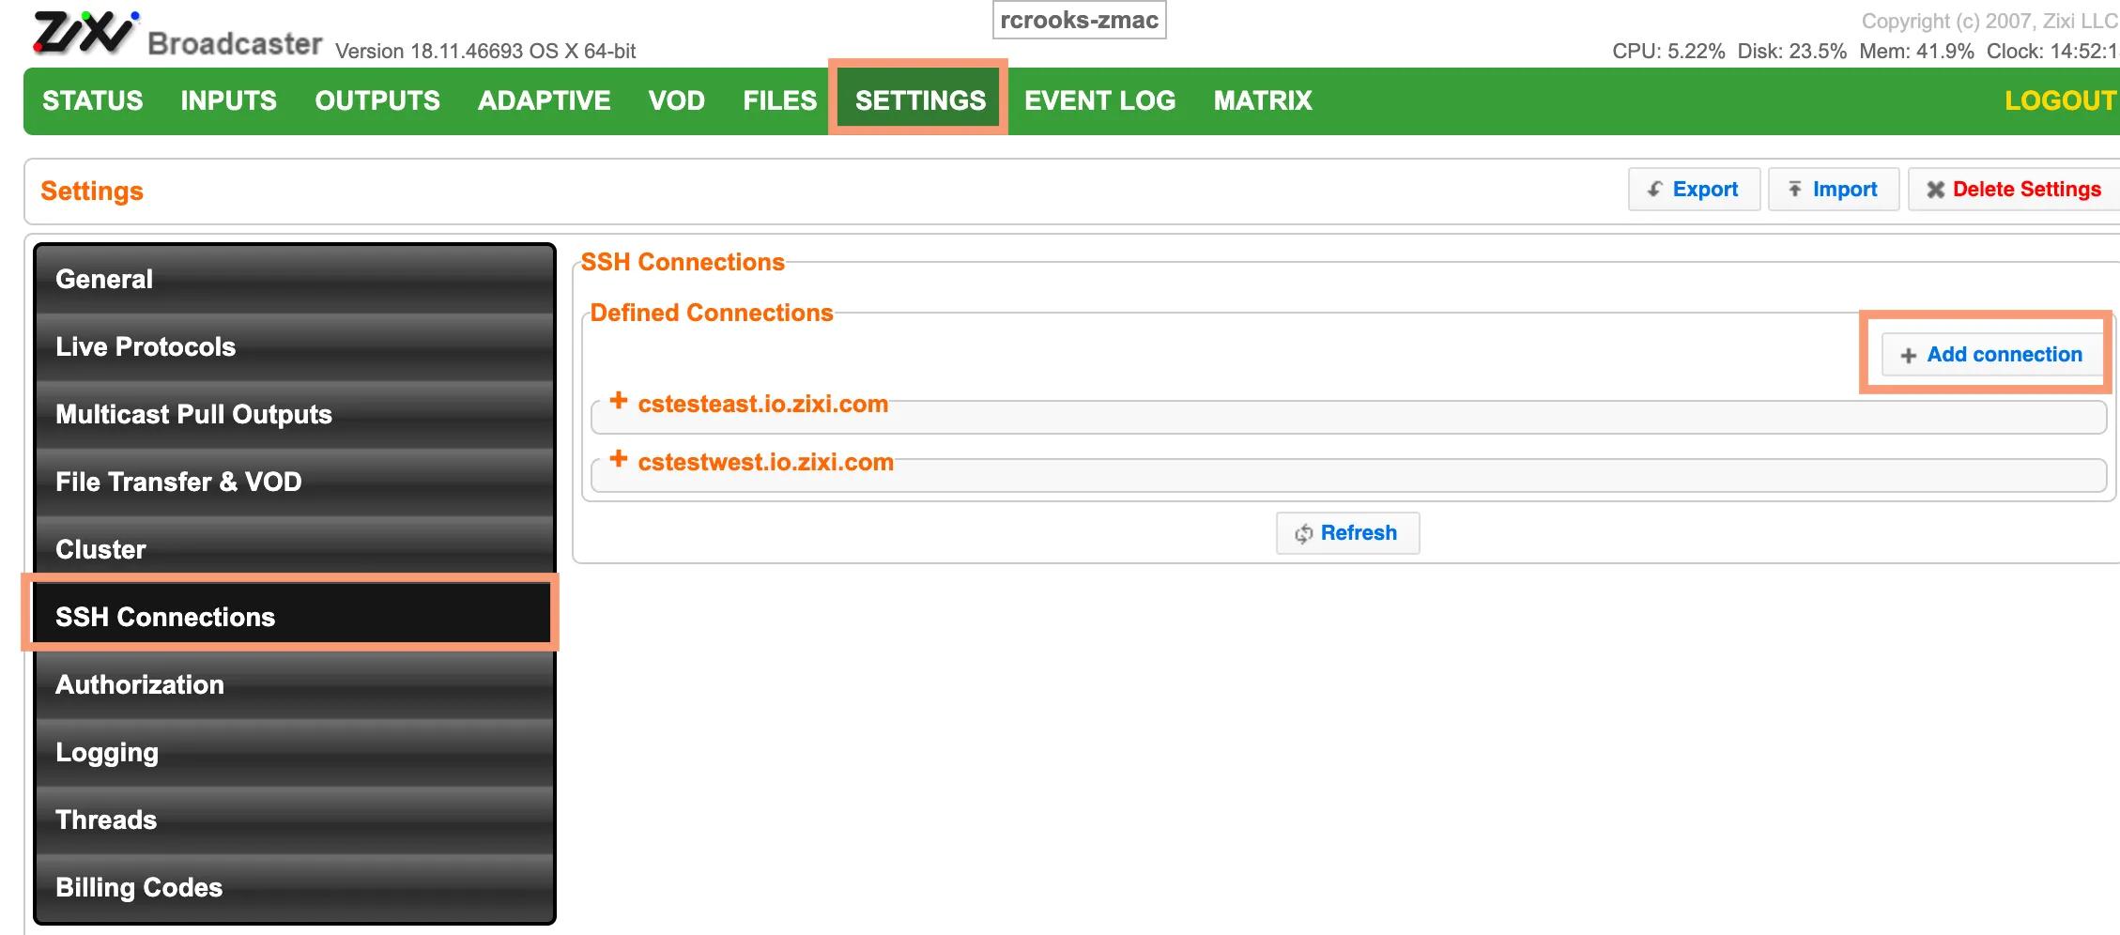
Task: Click the Mem: 41.9% status readout
Action: [1916, 52]
